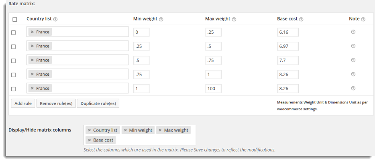The height and width of the screenshot is (162, 375).
Task: Click help icon next to Country list header
Action: (55, 19)
